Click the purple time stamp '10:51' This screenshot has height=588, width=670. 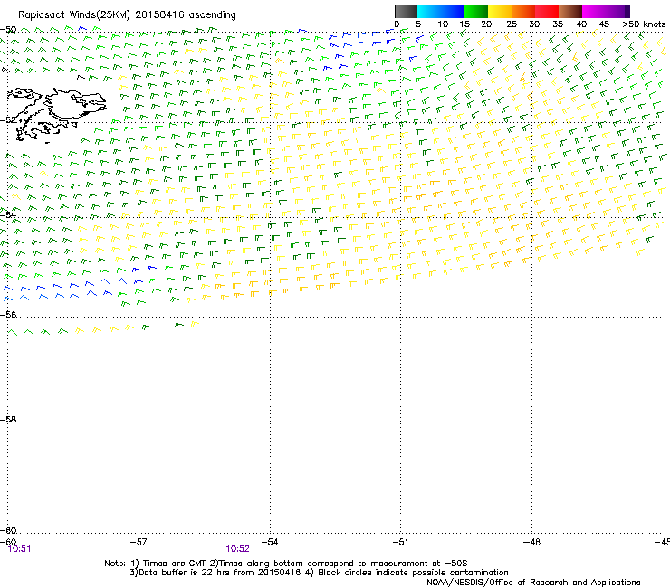20,549
